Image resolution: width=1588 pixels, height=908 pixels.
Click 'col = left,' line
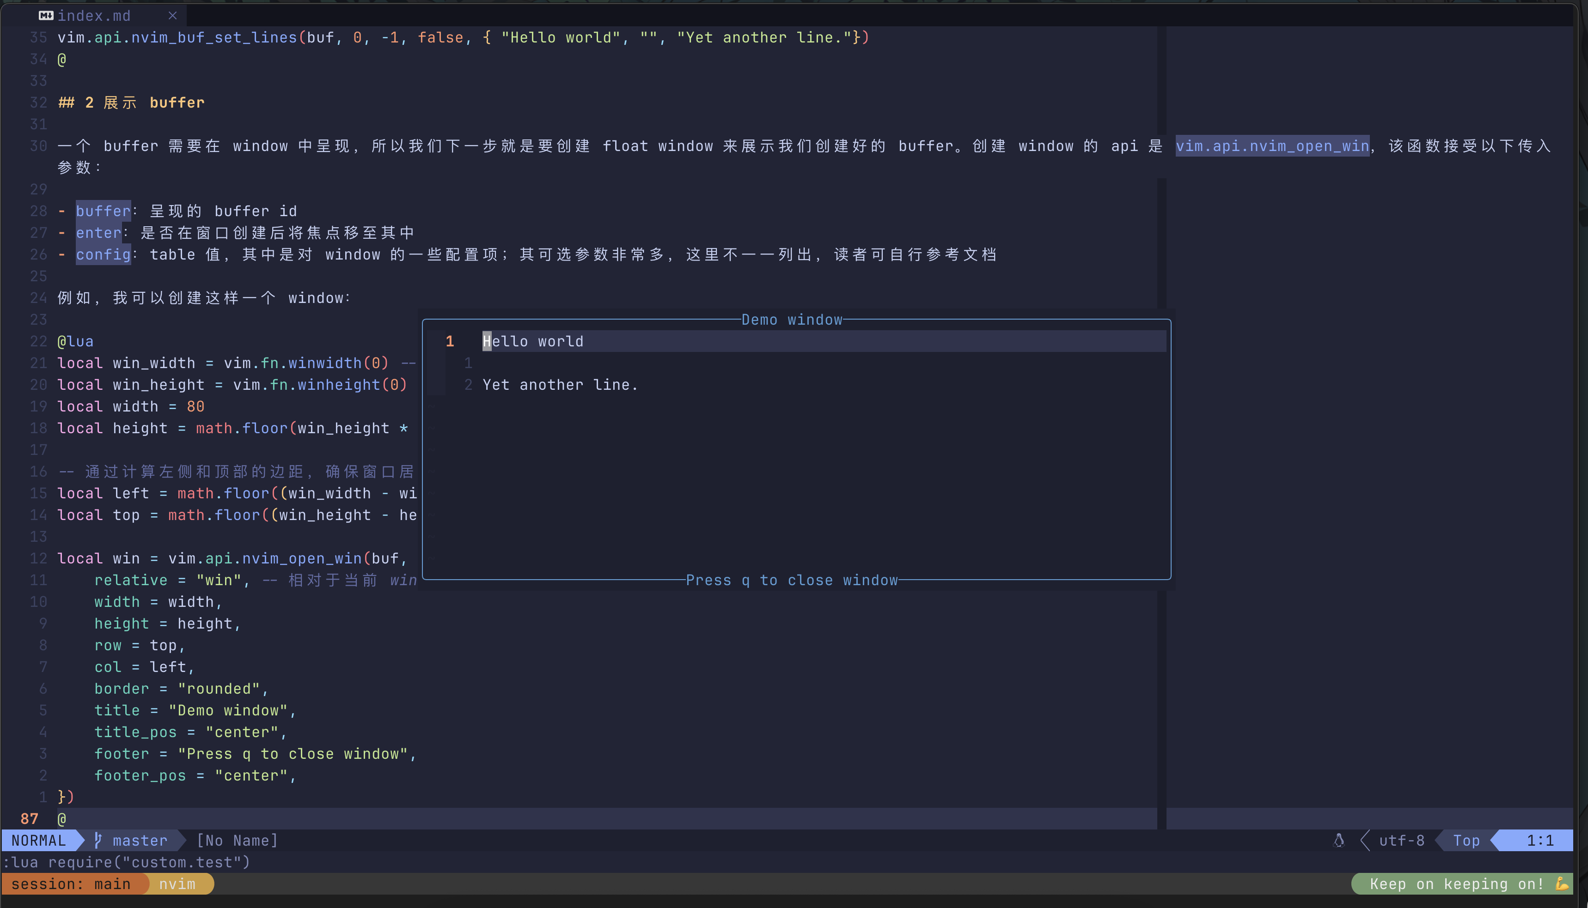click(x=144, y=666)
